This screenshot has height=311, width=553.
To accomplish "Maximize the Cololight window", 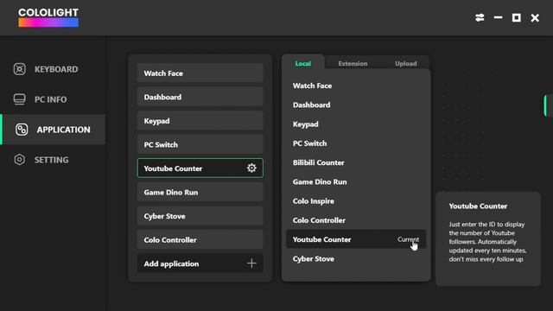I will pyautogui.click(x=517, y=17).
